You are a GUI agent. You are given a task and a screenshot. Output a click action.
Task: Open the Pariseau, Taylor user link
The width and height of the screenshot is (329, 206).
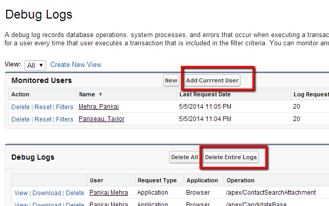(x=101, y=119)
